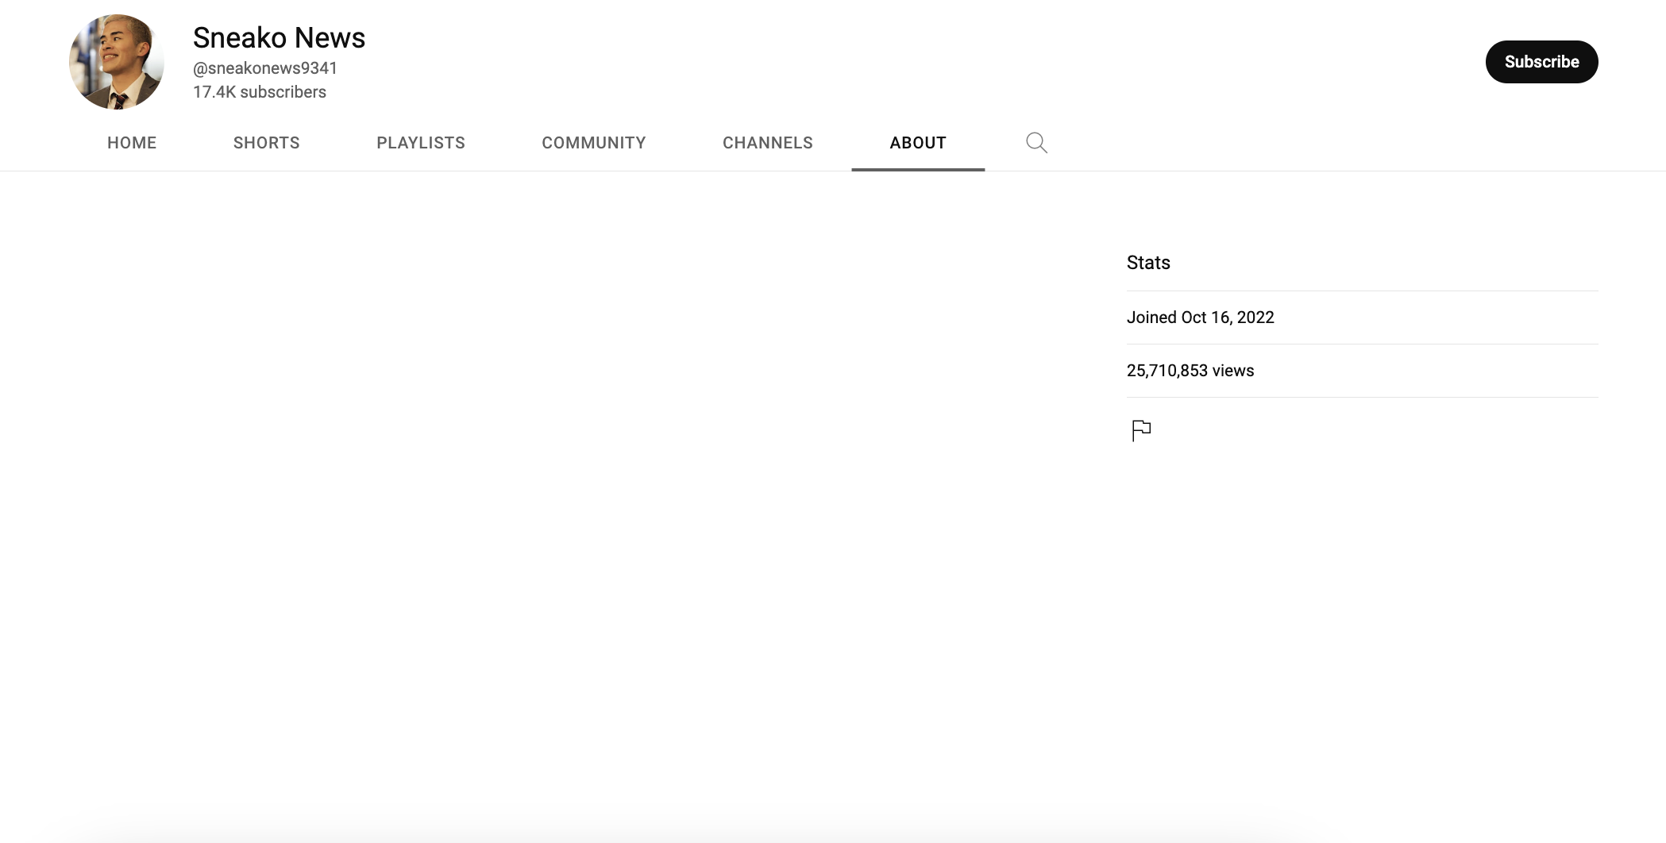
Task: Open the report user menu under Stats
Action: tap(1141, 430)
